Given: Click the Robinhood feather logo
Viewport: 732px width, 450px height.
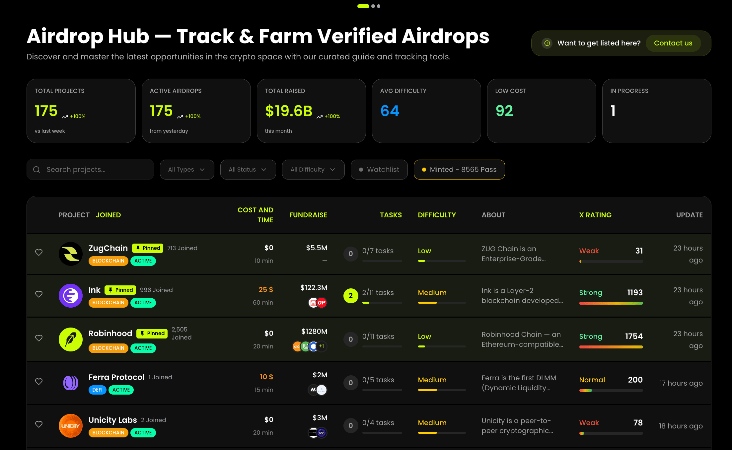Looking at the screenshot, I should [x=70, y=339].
